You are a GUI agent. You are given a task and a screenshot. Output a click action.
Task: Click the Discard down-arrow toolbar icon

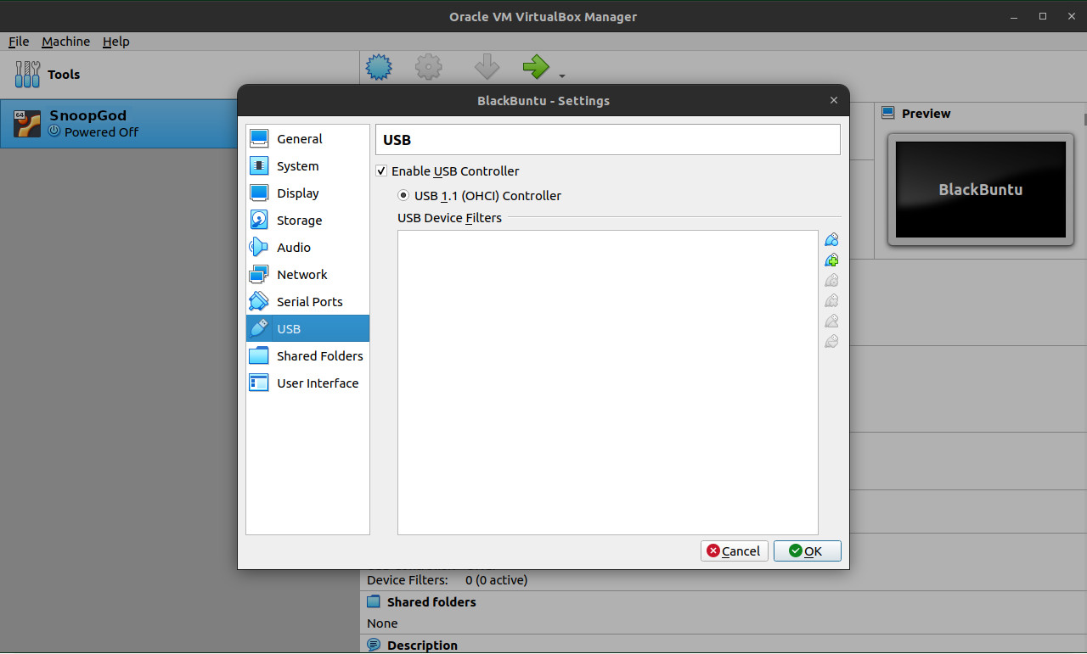[487, 67]
